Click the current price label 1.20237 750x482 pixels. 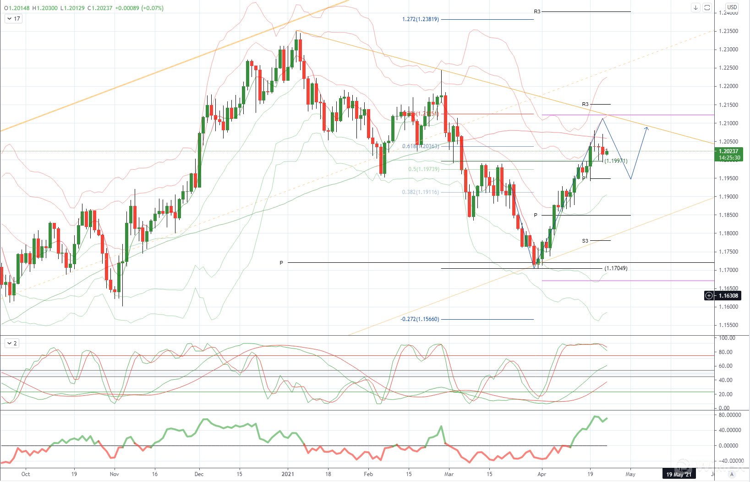[728, 151]
